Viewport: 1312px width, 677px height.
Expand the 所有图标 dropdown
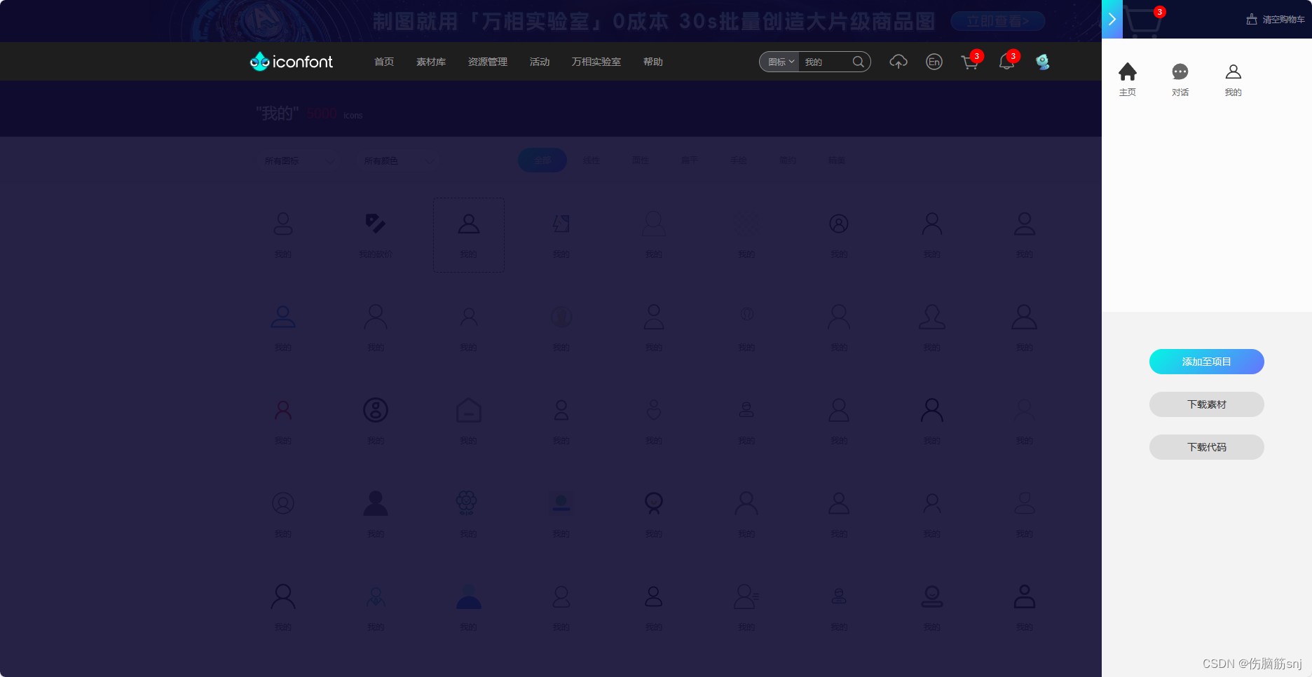(x=299, y=160)
